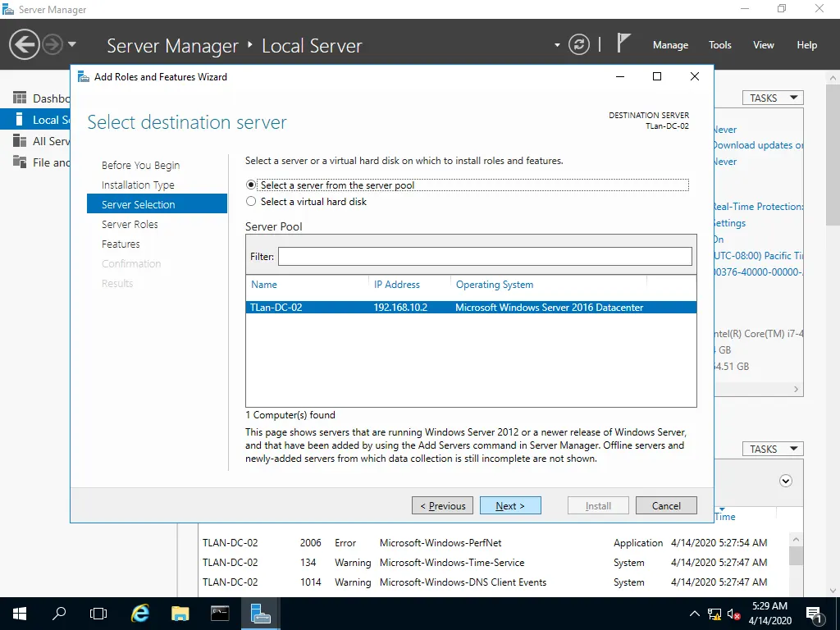This screenshot has width=840, height=630.
Task: Open the View menu
Action: click(x=764, y=45)
